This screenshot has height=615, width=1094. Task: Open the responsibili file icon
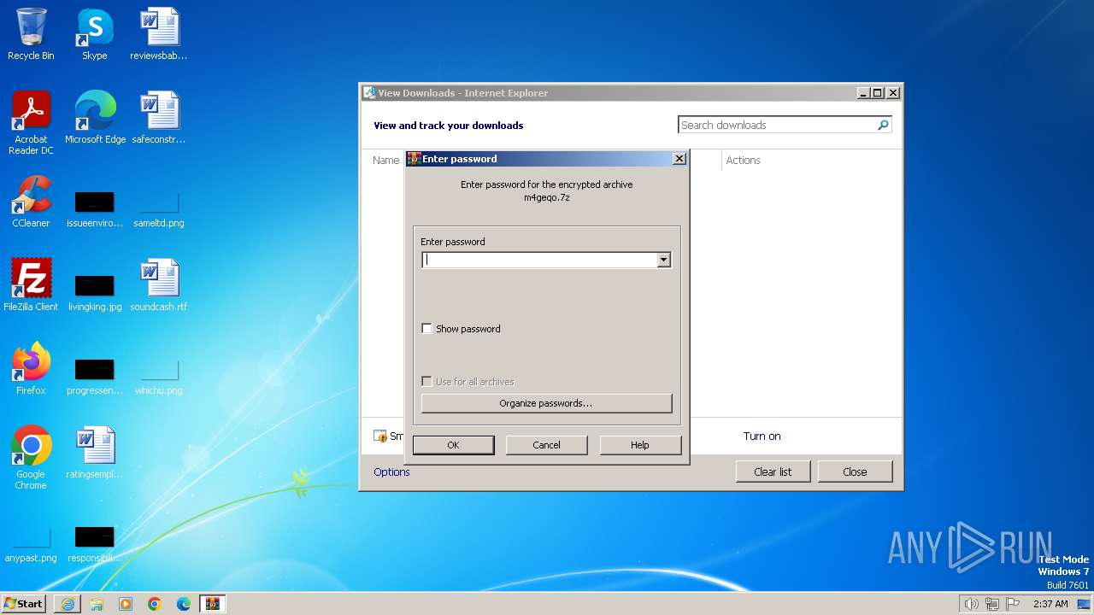pos(94,544)
